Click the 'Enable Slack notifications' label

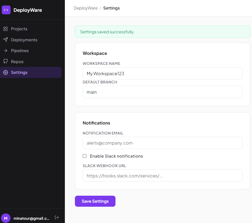tap(116, 156)
